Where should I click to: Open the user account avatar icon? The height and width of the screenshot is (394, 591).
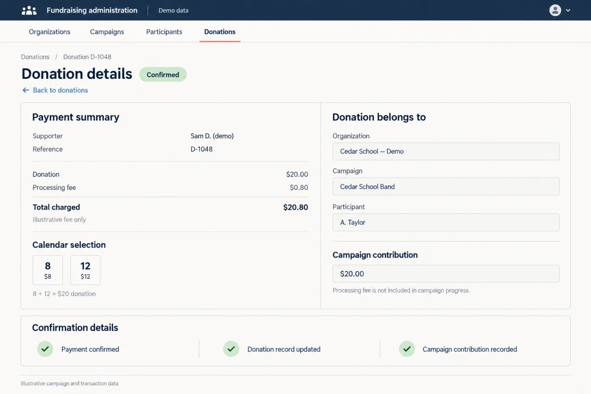tap(555, 10)
